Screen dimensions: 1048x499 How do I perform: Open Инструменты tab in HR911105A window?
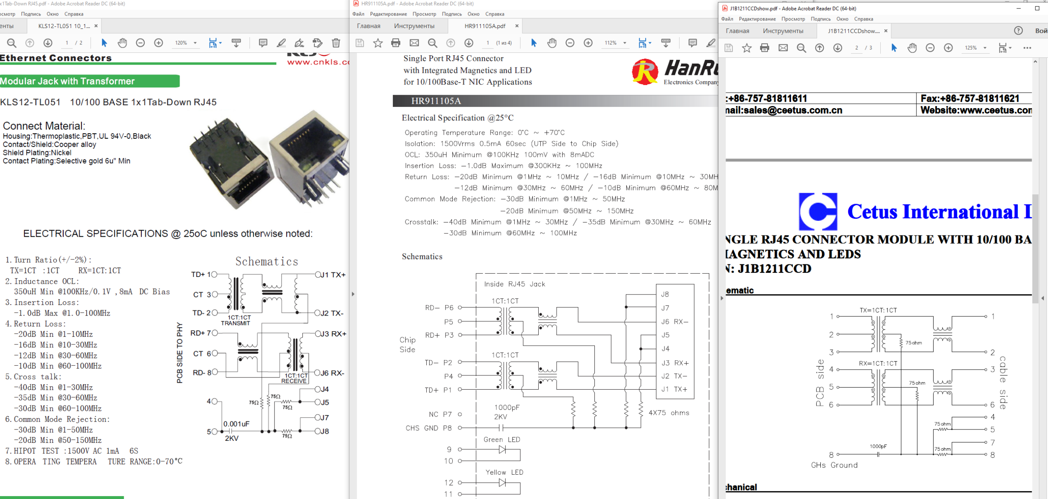414,26
